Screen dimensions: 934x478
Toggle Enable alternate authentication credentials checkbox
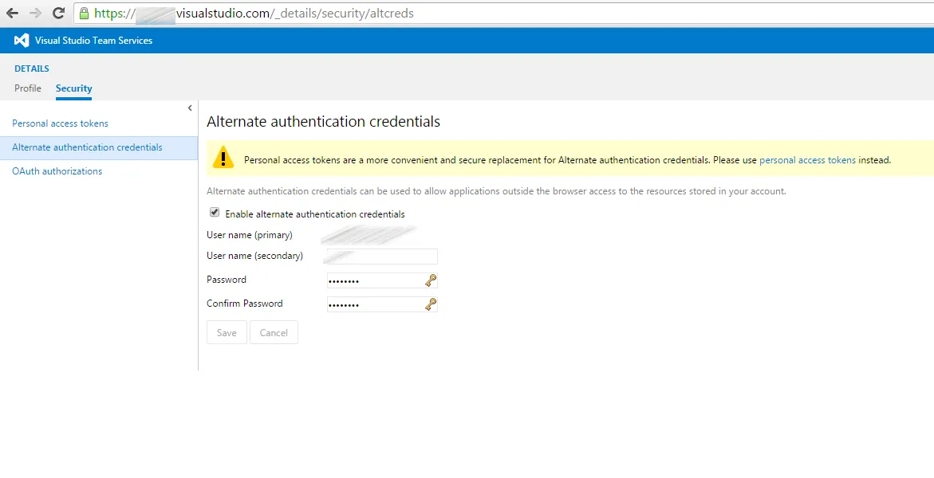click(215, 213)
